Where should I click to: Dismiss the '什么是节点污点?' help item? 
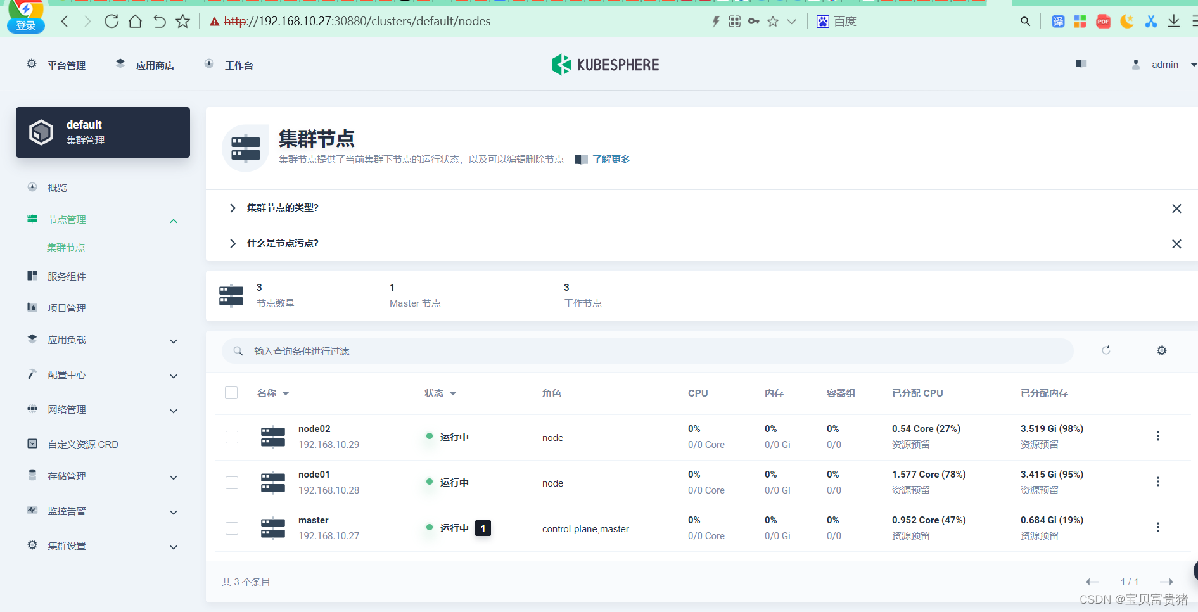(x=1176, y=244)
